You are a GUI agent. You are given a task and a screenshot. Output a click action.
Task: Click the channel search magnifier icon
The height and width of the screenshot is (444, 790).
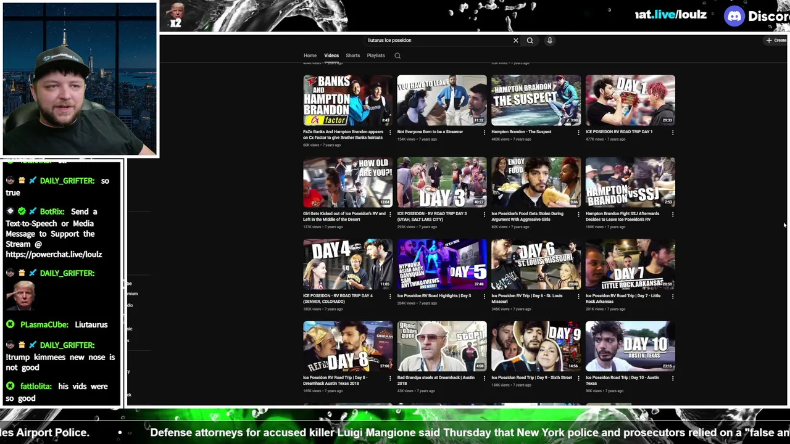coord(397,55)
